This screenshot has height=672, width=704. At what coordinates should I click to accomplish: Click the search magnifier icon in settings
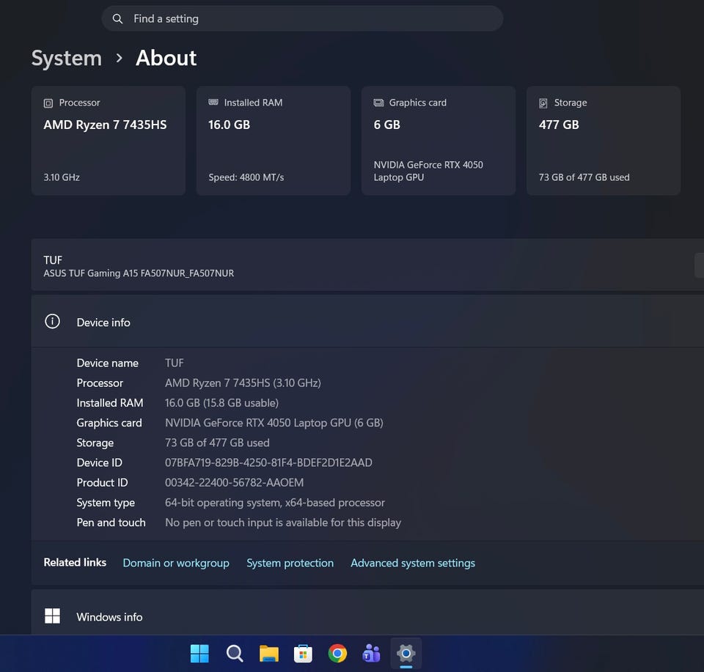117,18
